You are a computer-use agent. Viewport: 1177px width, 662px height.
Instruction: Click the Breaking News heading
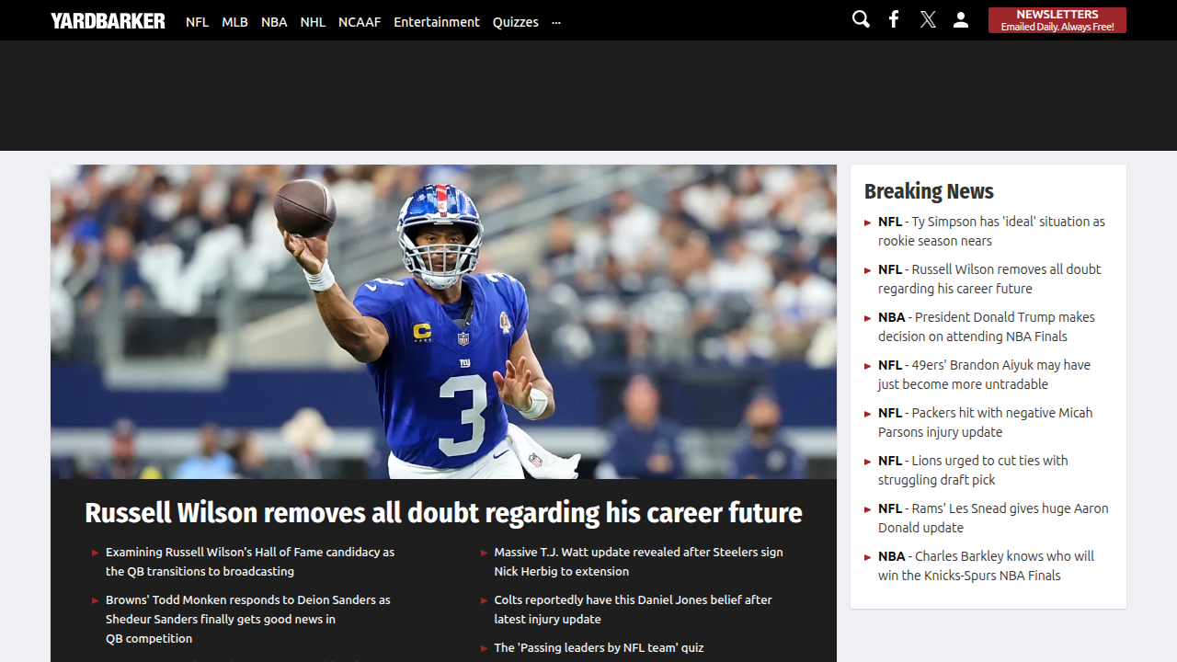[x=929, y=191]
